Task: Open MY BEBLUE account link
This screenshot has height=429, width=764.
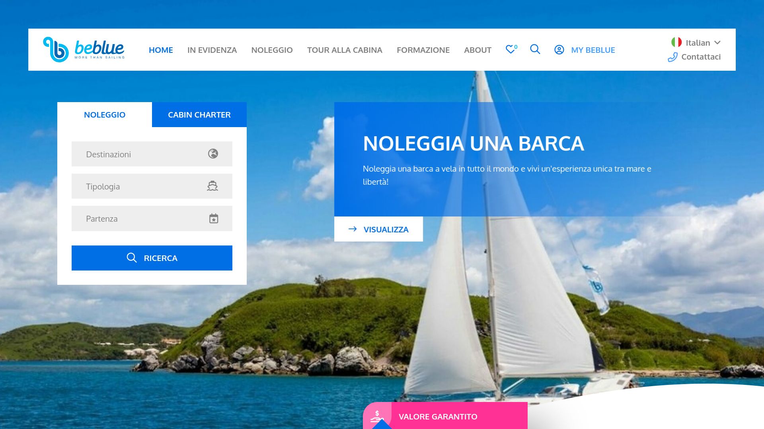Action: (x=593, y=50)
